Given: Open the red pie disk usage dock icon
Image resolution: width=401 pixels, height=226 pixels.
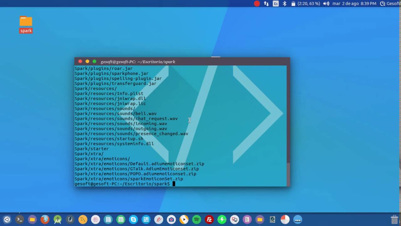Looking at the screenshot, I should pos(285,220).
